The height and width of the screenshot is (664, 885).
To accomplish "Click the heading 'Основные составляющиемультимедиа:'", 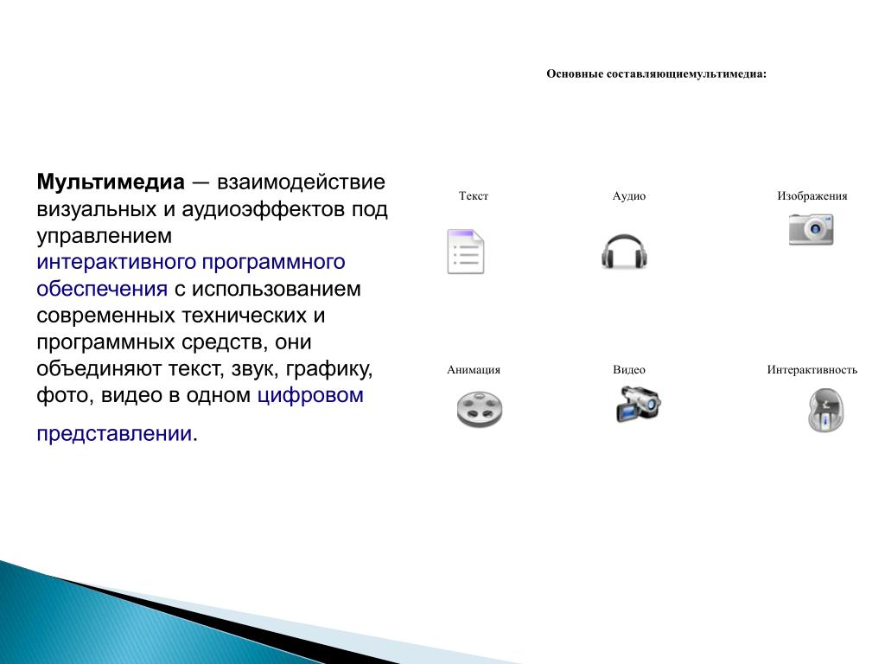I will click(x=657, y=74).
